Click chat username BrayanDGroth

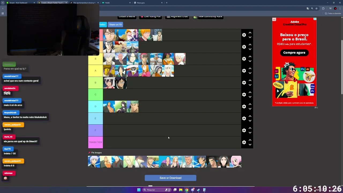click(10, 113)
